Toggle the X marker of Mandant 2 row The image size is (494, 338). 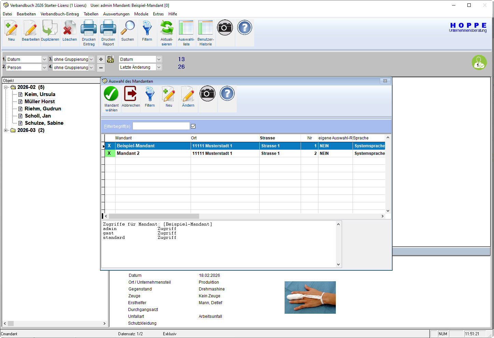coord(109,153)
